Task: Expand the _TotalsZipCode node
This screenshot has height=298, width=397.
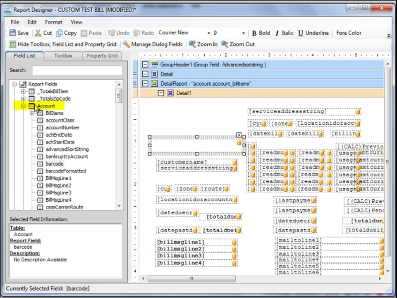Action: (x=23, y=99)
